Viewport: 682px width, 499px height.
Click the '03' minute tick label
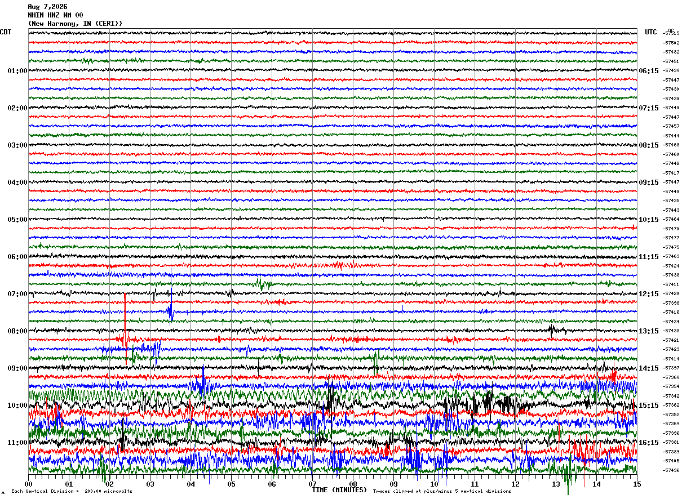click(150, 484)
